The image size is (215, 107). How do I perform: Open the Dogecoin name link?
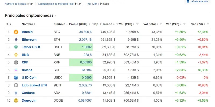pos(29,101)
